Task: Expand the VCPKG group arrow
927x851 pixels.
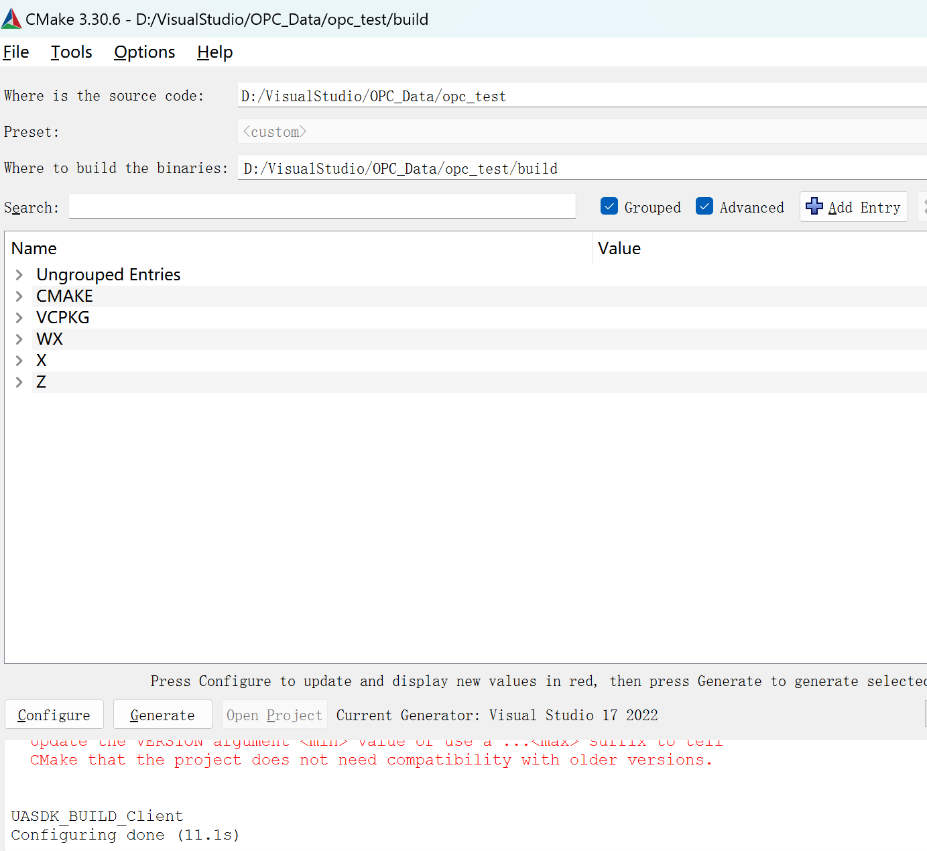Action: pyautogui.click(x=19, y=318)
